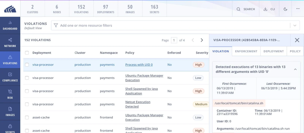
Task: Go to next page of violations
Action: pyautogui.click(x=202, y=40)
